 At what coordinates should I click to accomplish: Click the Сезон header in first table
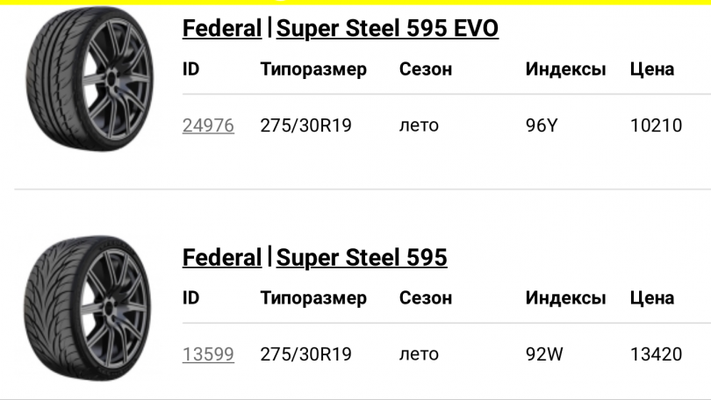pos(426,69)
